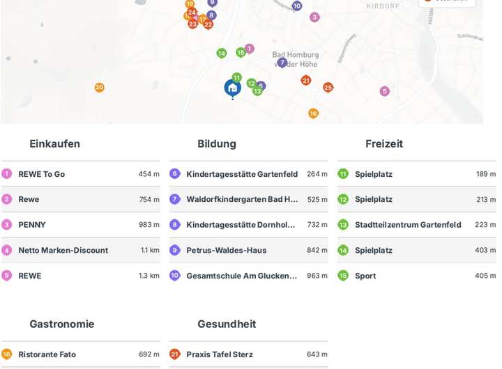Select red map marker 21
This screenshot has width=502, height=369.
tap(306, 80)
